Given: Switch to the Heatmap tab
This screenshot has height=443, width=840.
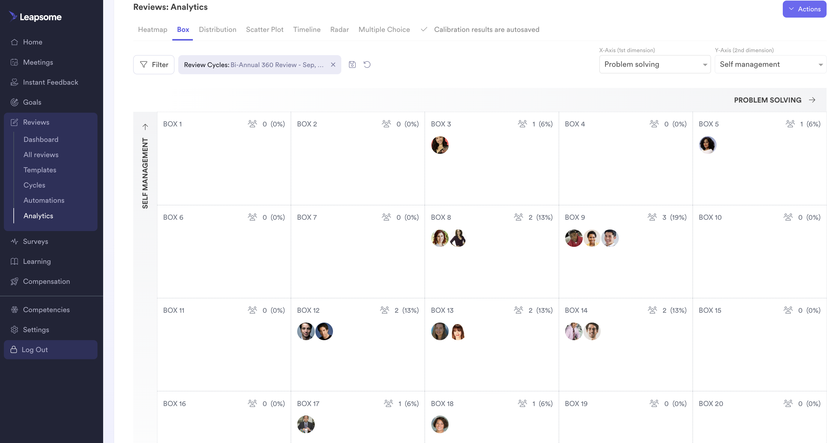Looking at the screenshot, I should (153, 29).
